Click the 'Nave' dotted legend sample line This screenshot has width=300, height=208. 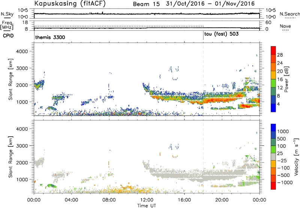click(285, 30)
